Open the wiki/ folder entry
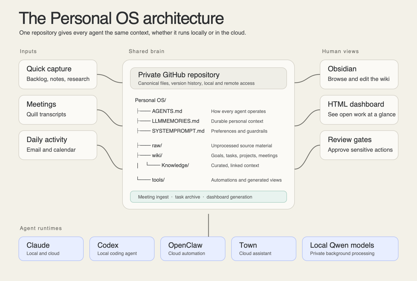The width and height of the screenshot is (417, 281). [x=157, y=155]
